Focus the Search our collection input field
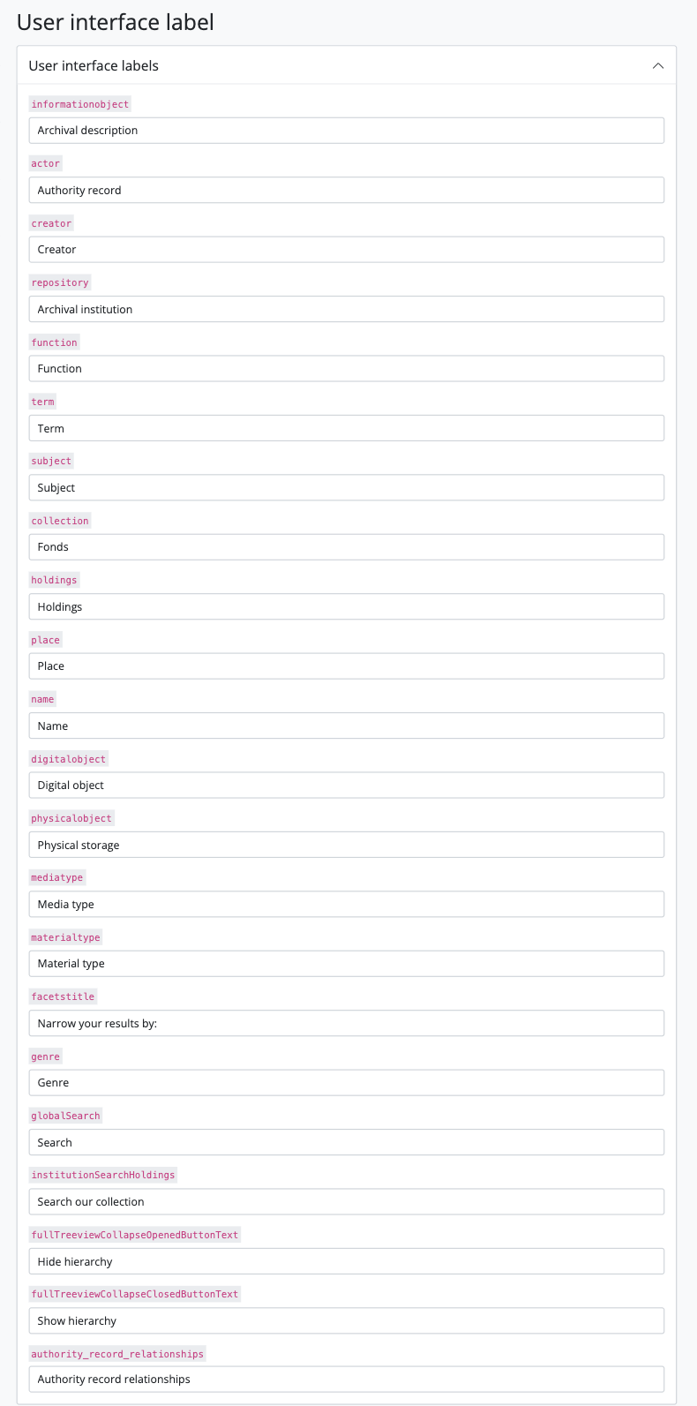Viewport: 697px width, 1406px height. coord(346,1202)
